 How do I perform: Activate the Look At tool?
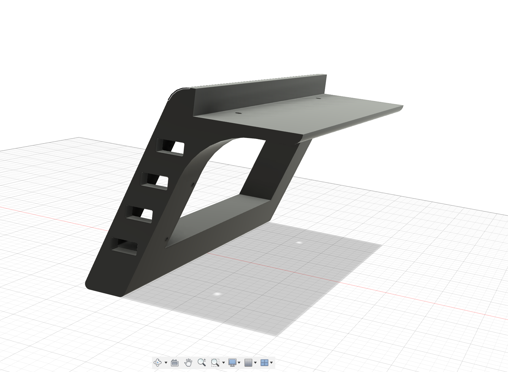[x=175, y=362]
